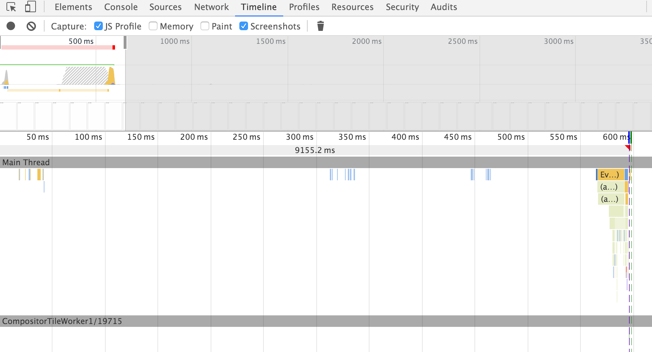Open the Elements tab

tap(73, 7)
